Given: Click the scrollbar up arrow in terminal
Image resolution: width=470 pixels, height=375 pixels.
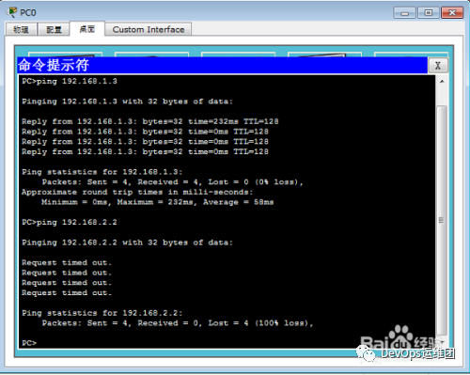Looking at the screenshot, I should pos(442,82).
